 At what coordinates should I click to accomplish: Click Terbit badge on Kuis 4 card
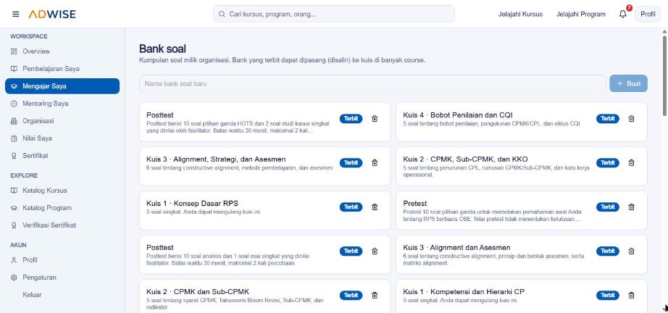(608, 119)
